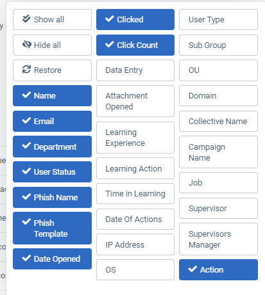Click the double-check Show all icon
Screen dimensions: 265x295
[26, 19]
